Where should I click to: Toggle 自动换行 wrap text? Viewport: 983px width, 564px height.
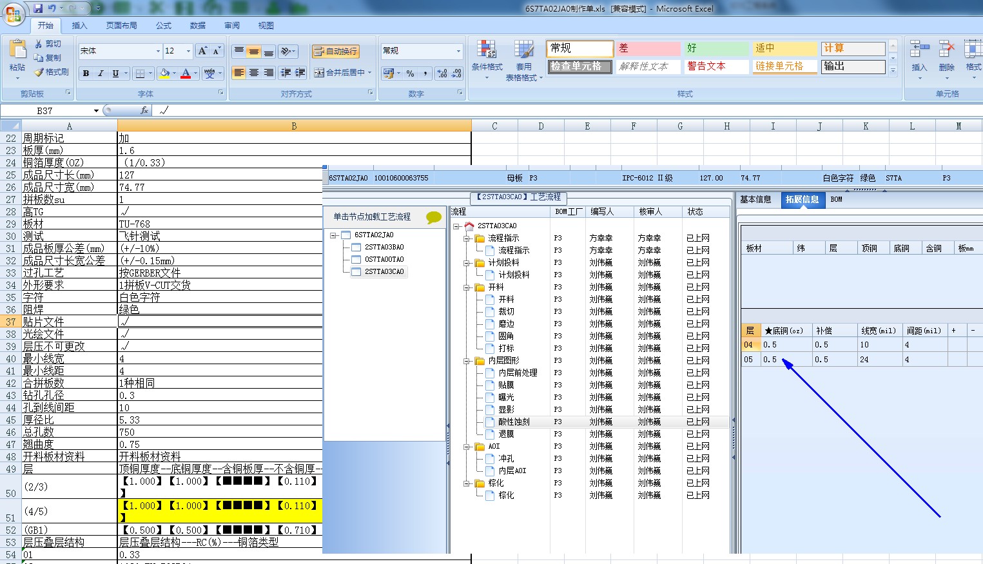pyautogui.click(x=335, y=51)
